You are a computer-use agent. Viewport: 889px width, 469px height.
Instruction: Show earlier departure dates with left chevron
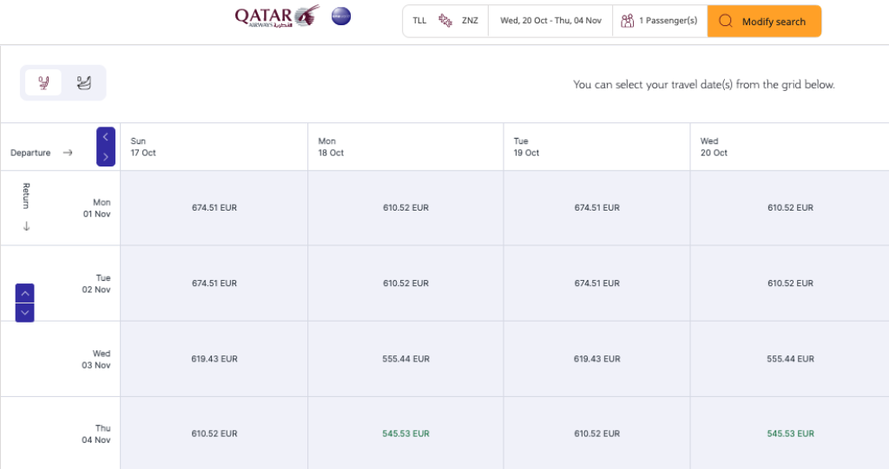pyautogui.click(x=106, y=137)
